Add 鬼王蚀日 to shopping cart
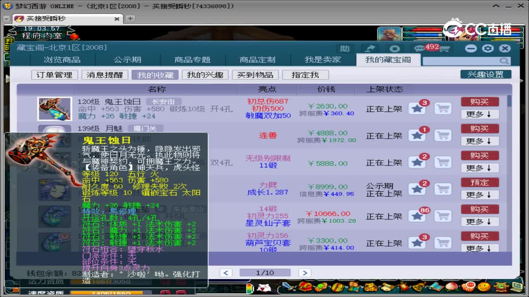Viewport: 529px width, 297px height. coord(443,108)
